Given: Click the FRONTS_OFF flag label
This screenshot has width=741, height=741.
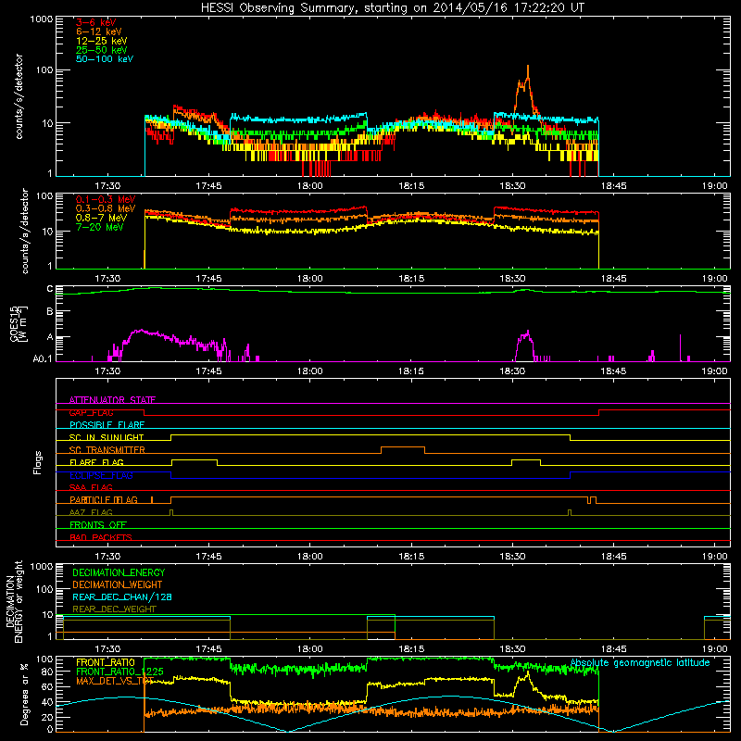Looking at the screenshot, I should pos(98,525).
